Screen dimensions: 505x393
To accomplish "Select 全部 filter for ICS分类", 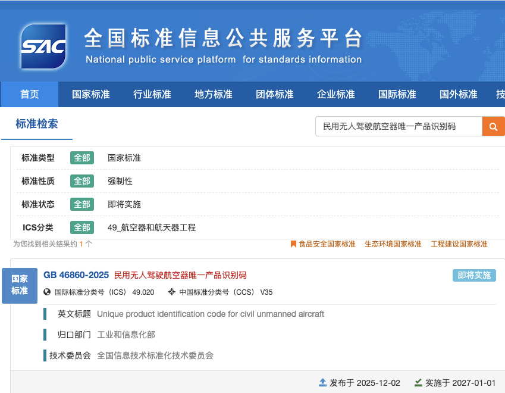I will click(82, 227).
